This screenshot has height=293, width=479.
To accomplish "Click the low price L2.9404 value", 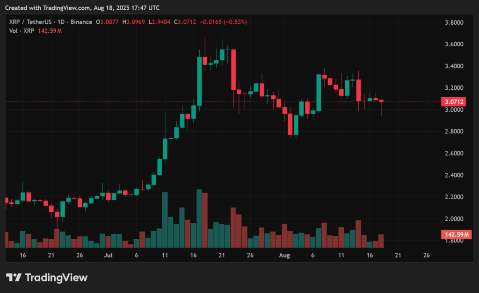I will click(159, 21).
